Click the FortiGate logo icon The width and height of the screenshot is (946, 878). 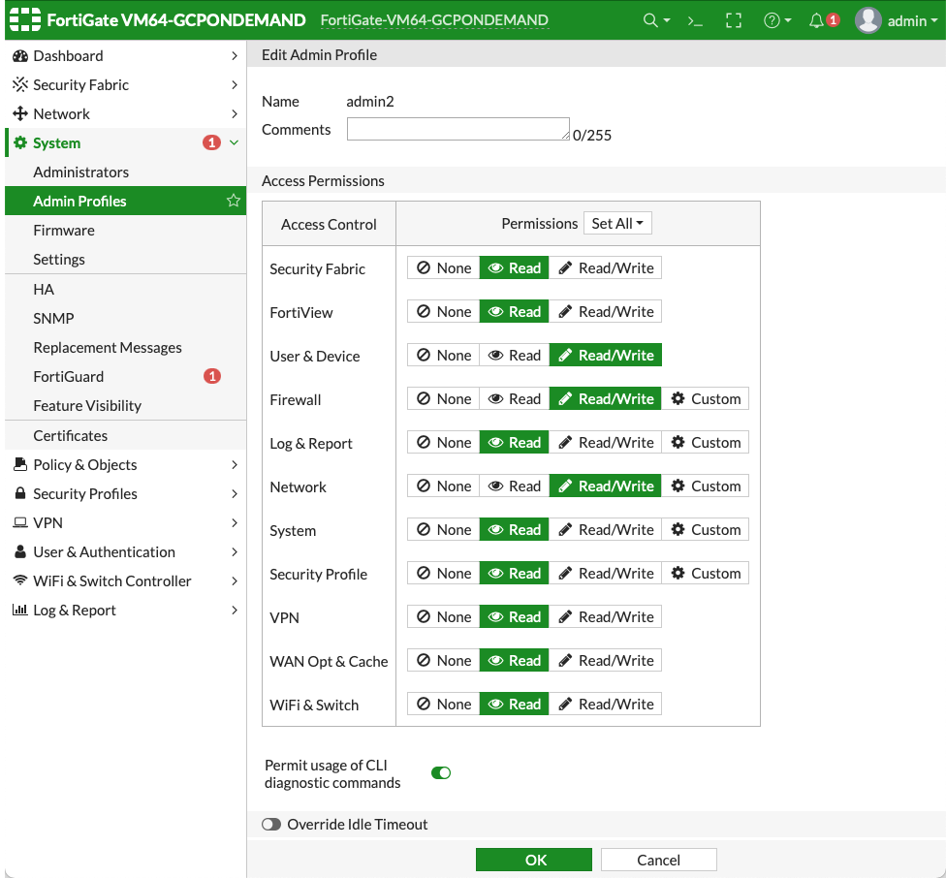[24, 20]
